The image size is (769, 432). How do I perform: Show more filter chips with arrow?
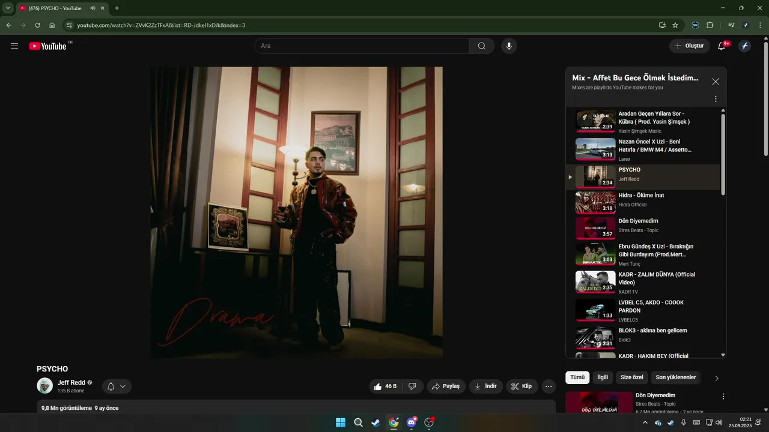716,378
